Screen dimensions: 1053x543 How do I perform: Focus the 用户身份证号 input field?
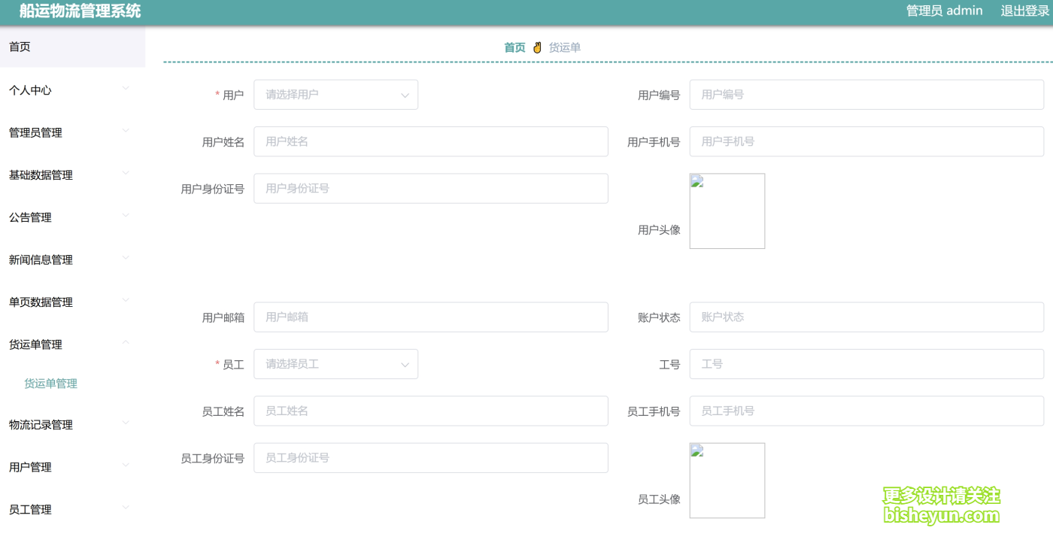431,189
